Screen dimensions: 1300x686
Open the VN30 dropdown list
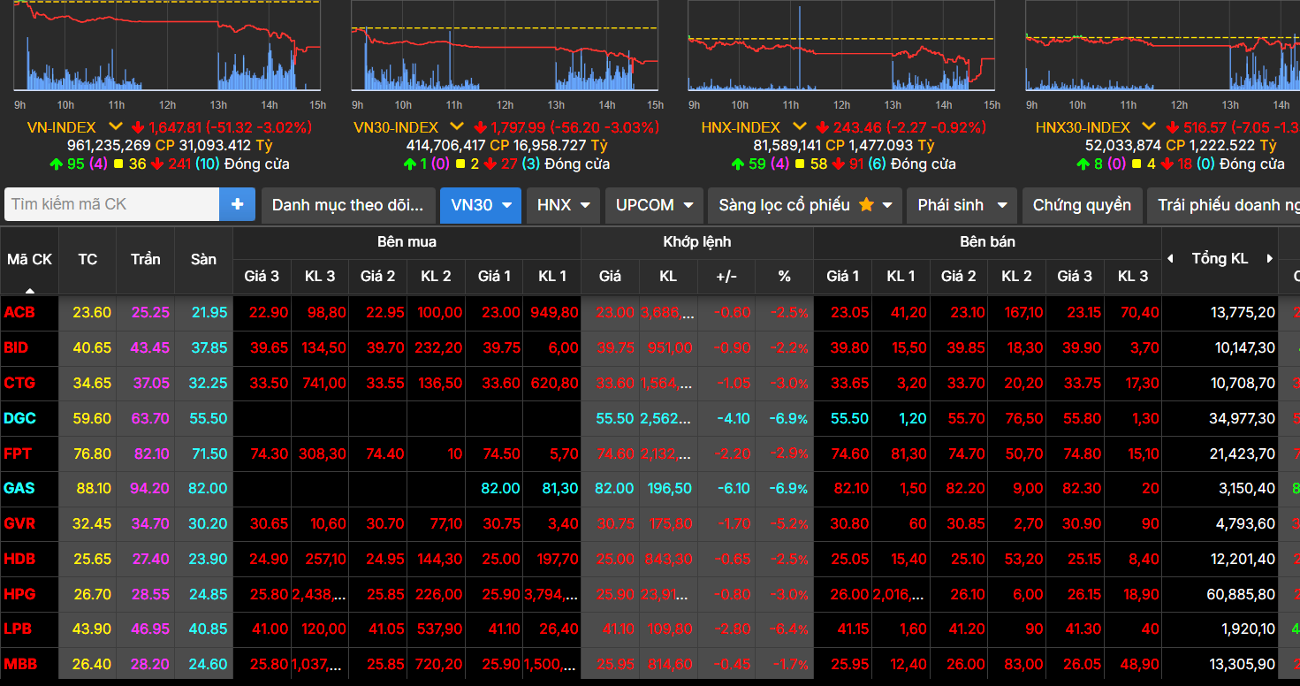[482, 205]
